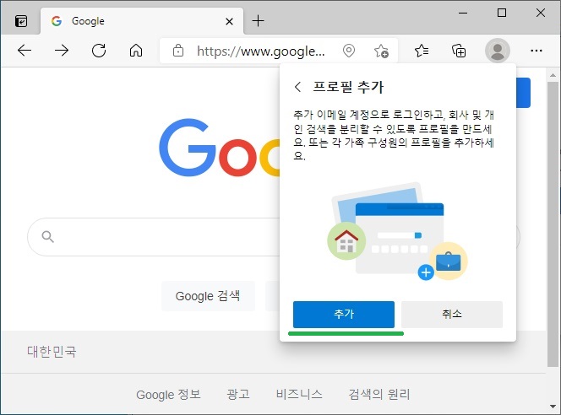Screen dimensions: 561x415
Task: Minimize the browser window
Action: tap(463, 13)
